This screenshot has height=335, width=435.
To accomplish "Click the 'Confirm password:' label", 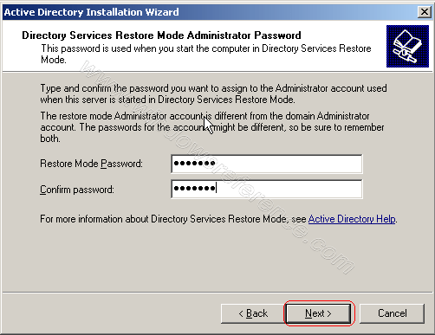I will (77, 190).
